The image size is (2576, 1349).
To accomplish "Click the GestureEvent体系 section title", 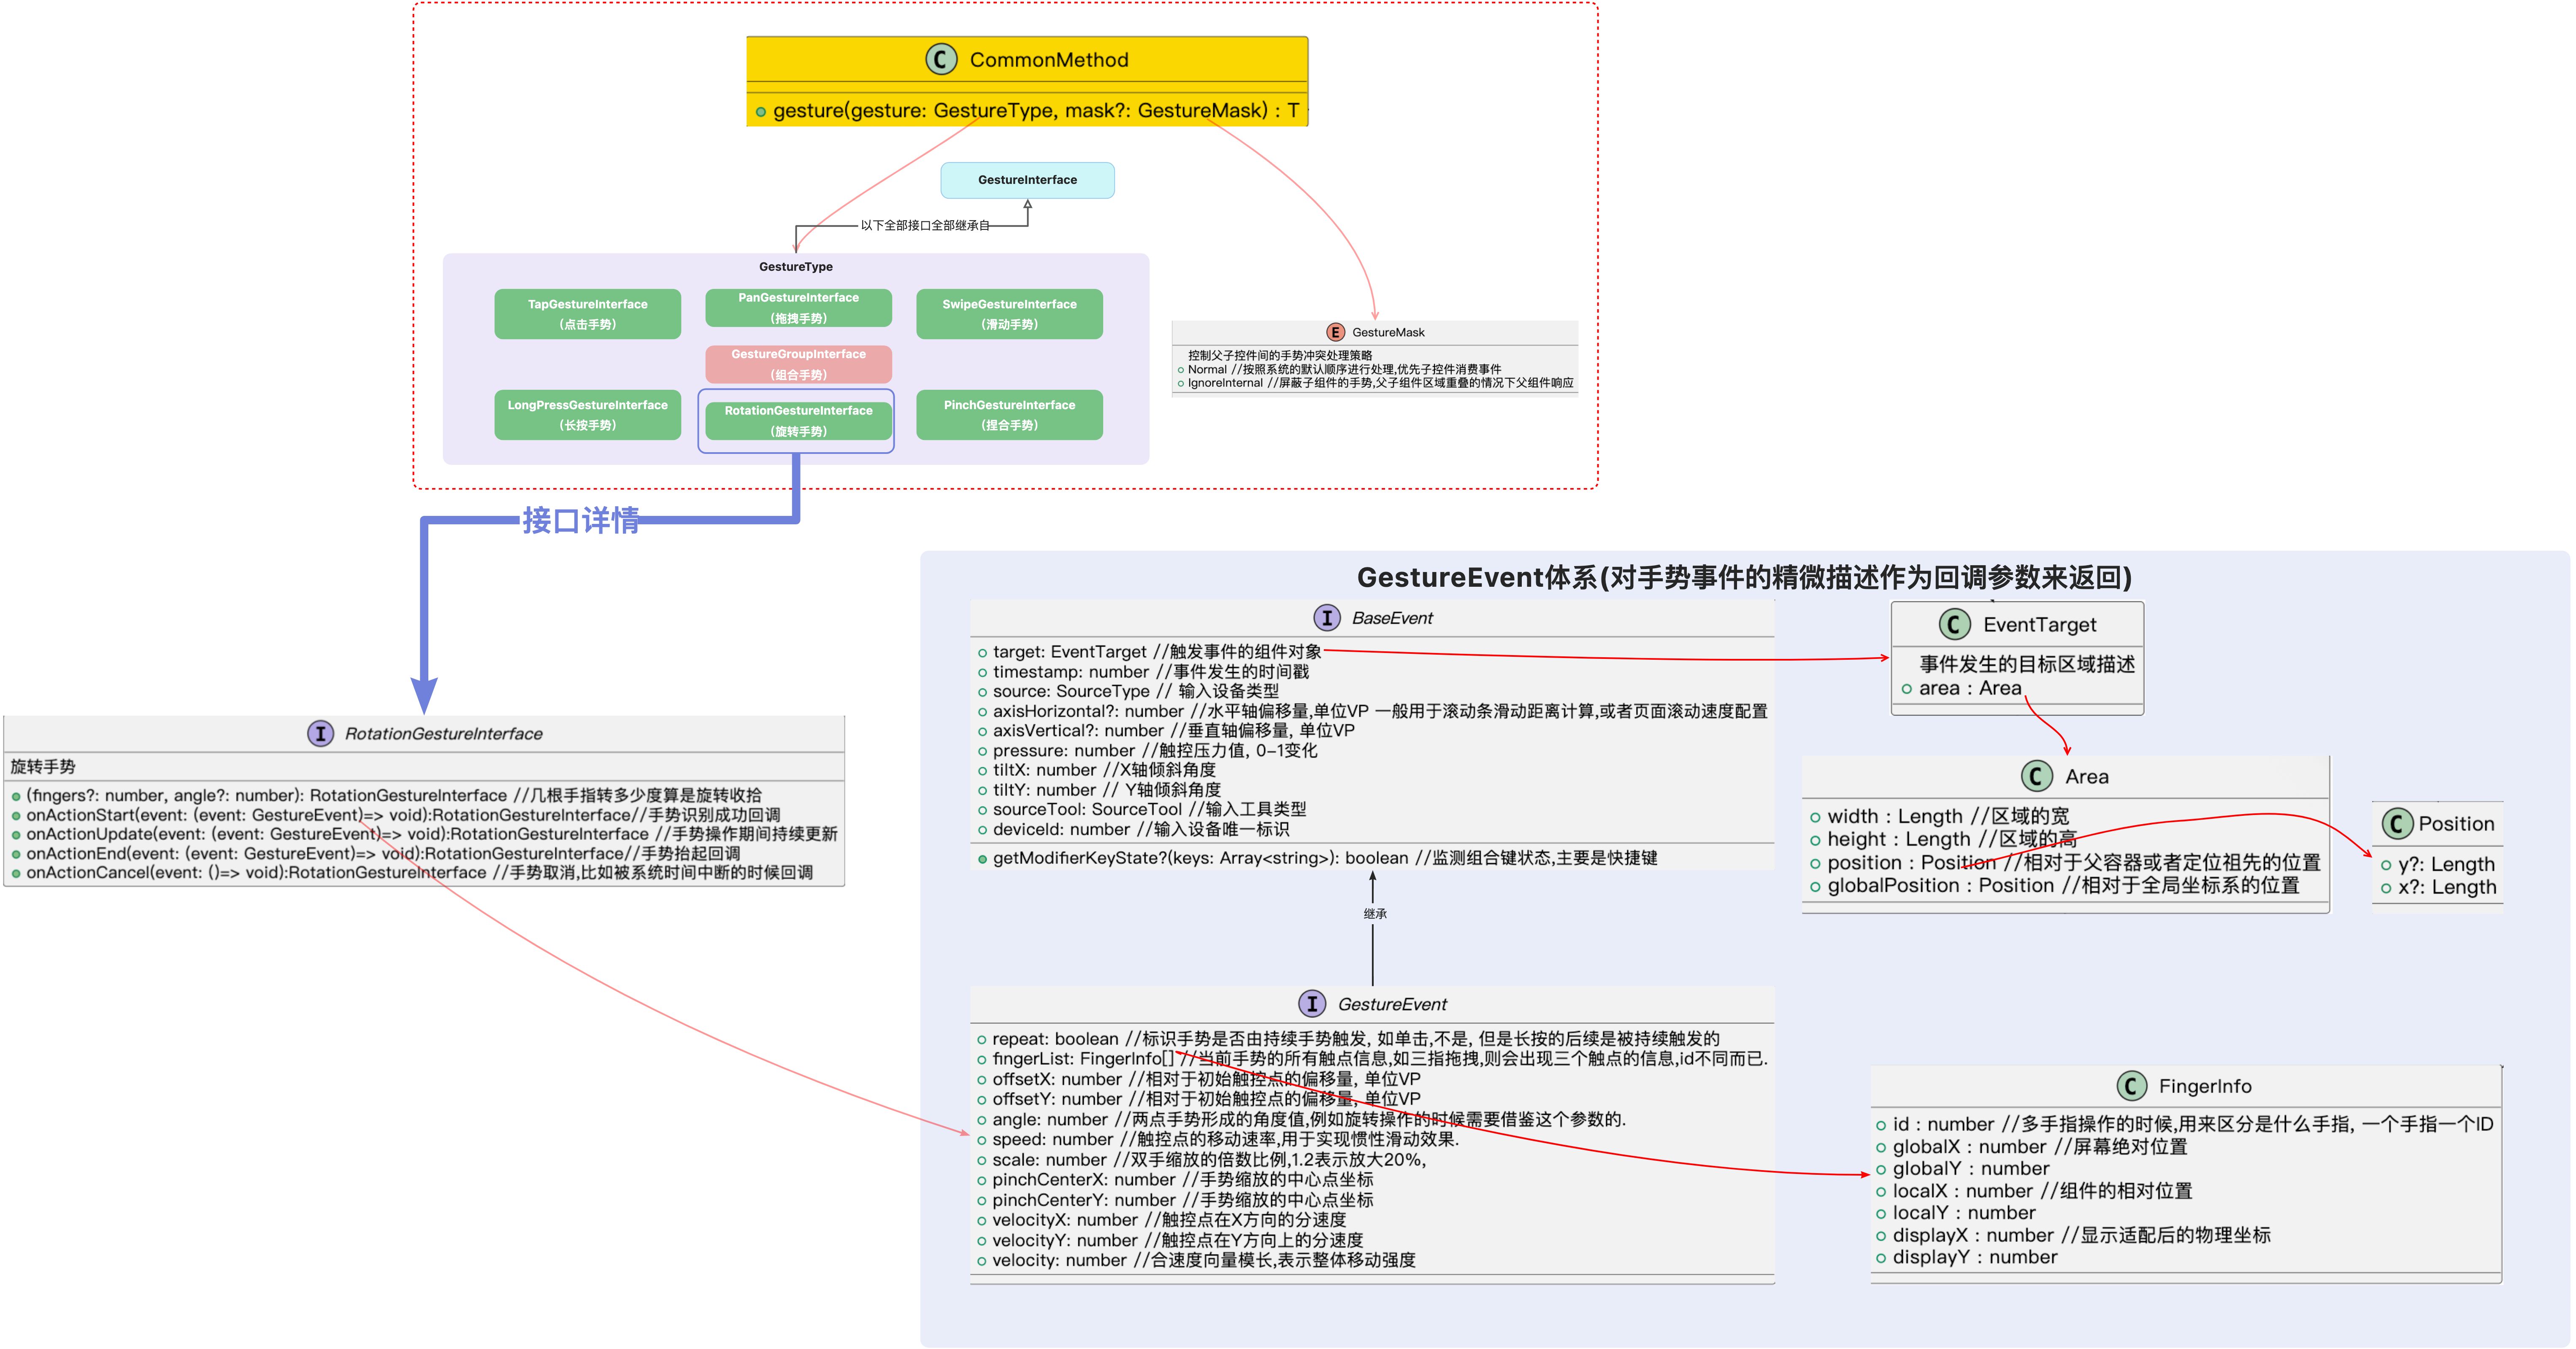I will tap(1744, 577).
